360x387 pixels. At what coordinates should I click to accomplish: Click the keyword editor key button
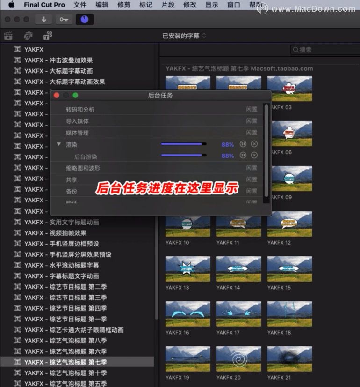point(64,19)
